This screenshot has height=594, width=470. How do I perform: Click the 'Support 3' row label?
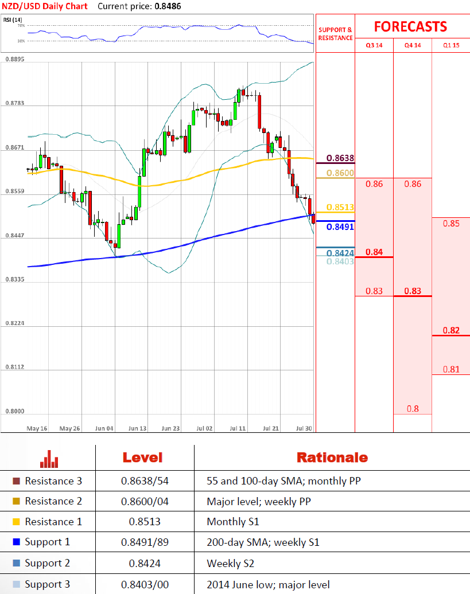48,584
